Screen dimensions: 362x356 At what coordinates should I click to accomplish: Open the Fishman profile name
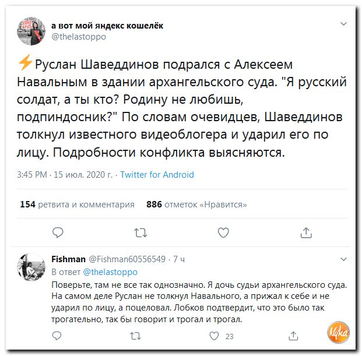pos(68,259)
